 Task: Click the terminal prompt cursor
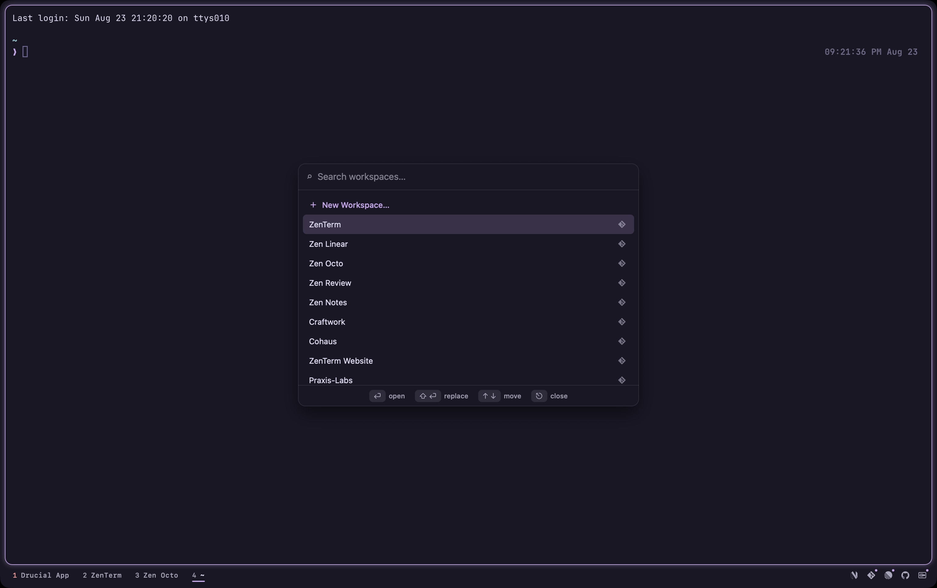(x=25, y=51)
